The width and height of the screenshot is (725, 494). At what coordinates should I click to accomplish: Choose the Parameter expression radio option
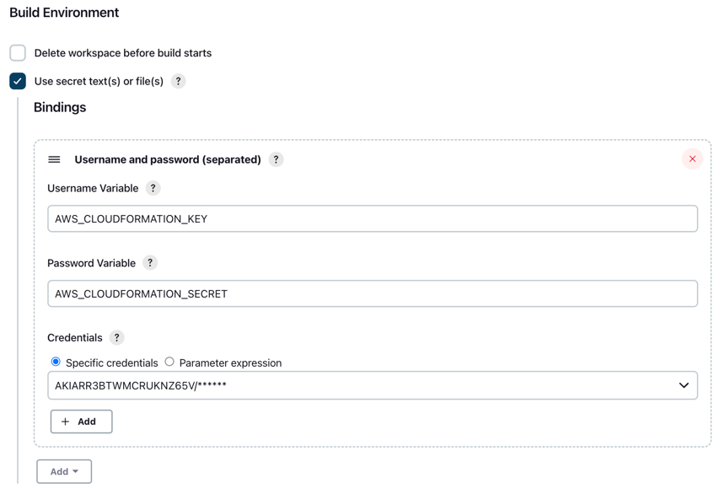point(169,362)
